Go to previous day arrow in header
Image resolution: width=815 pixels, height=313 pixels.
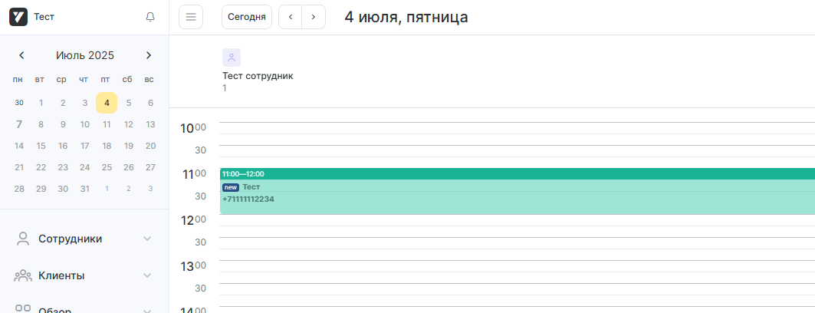(291, 17)
